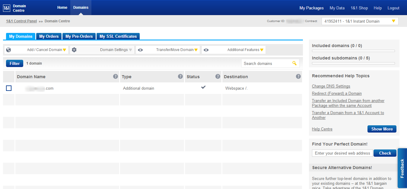Click the Show More button in Recommended Help Topics
This screenshot has height=189, width=407.
[x=382, y=129]
